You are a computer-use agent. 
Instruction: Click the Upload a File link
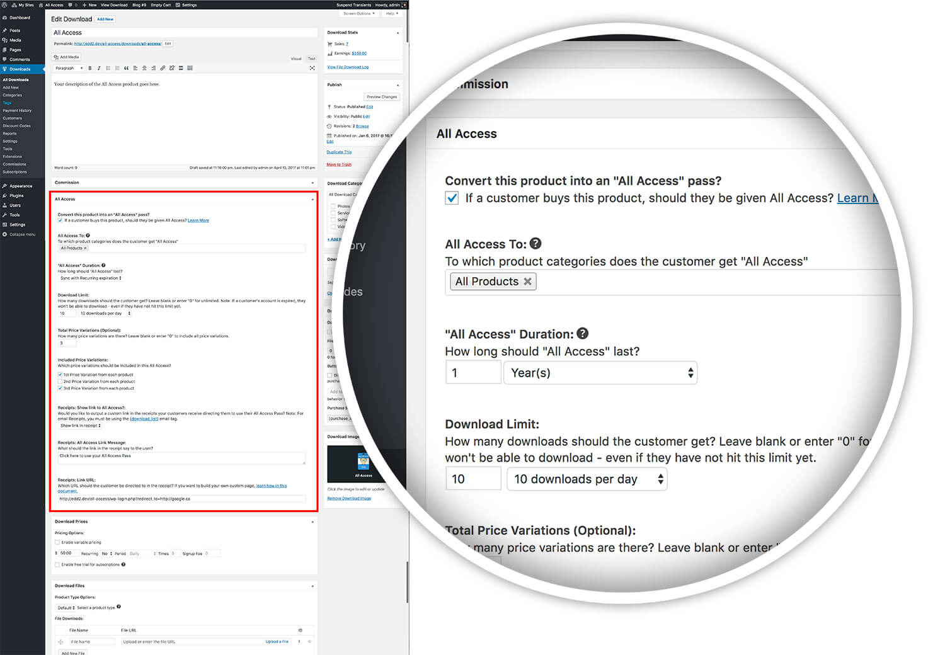click(x=277, y=642)
